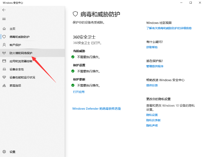
Task: Click the 提供反馈 link
Action: pos(152,85)
